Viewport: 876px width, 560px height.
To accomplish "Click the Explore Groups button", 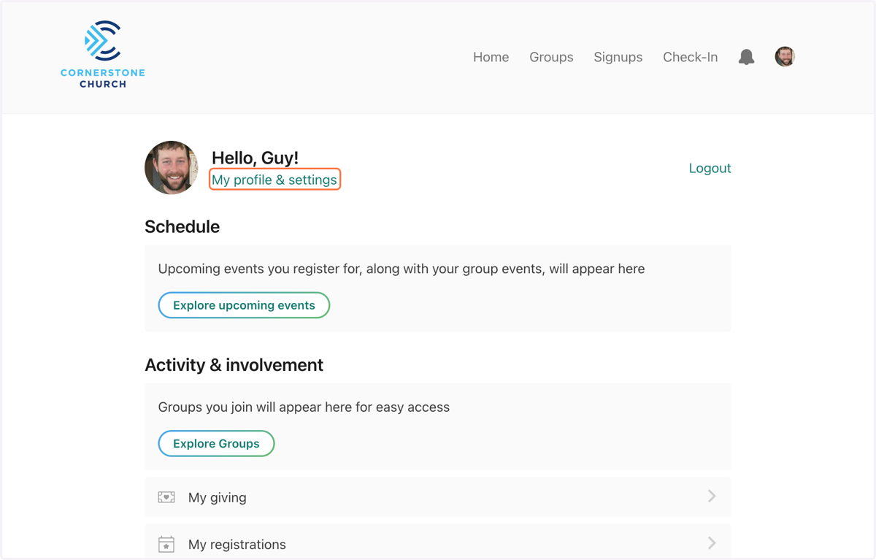I will tap(216, 443).
